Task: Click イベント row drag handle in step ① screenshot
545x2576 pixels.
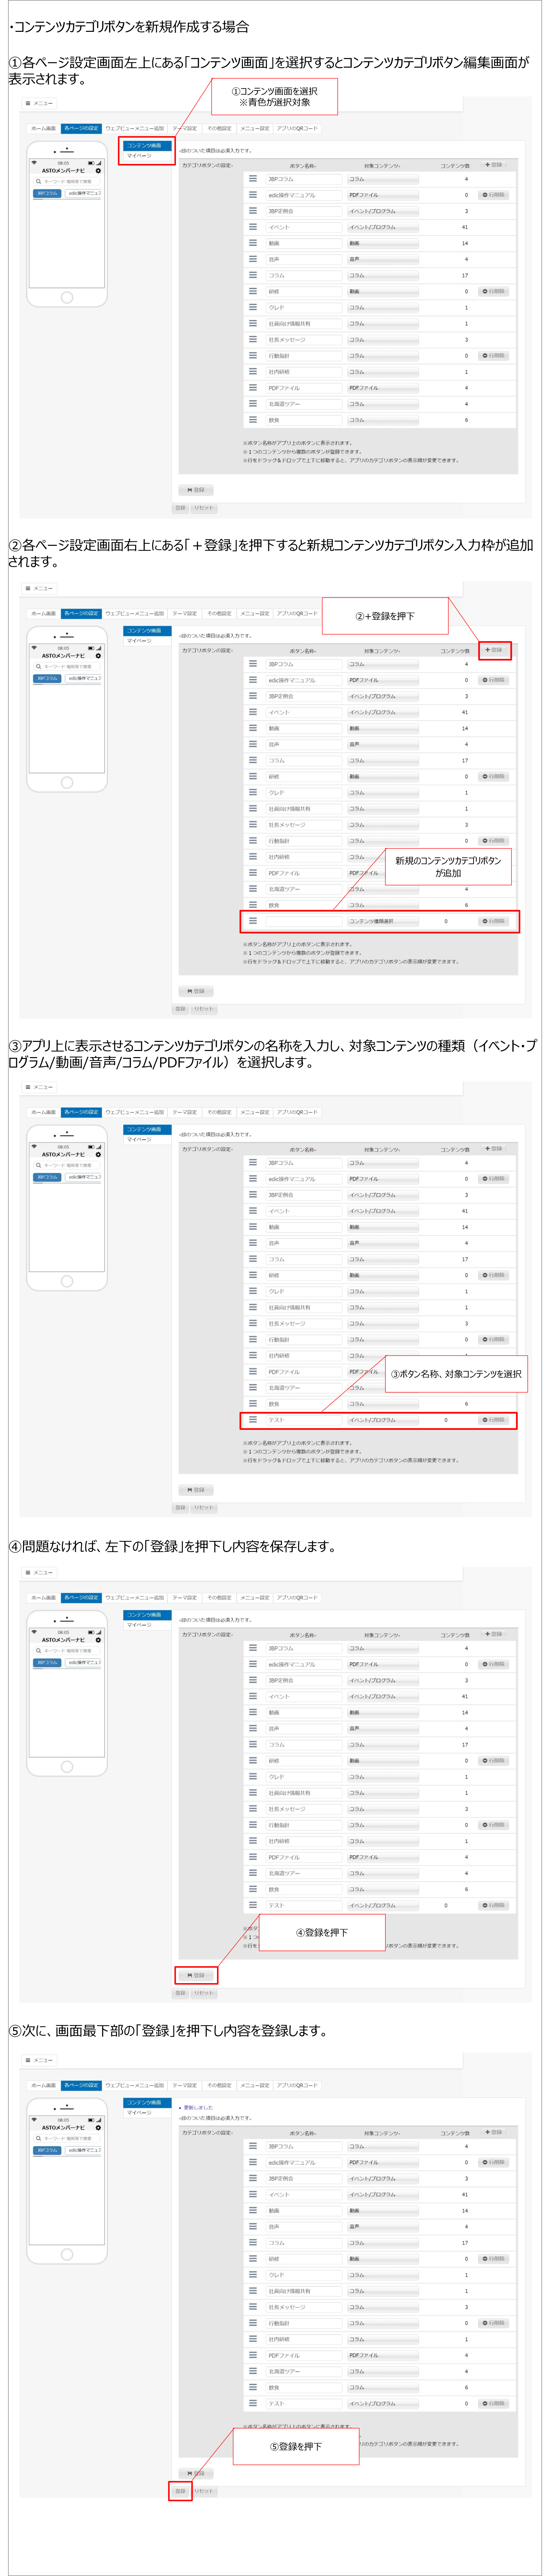Action: tap(253, 227)
